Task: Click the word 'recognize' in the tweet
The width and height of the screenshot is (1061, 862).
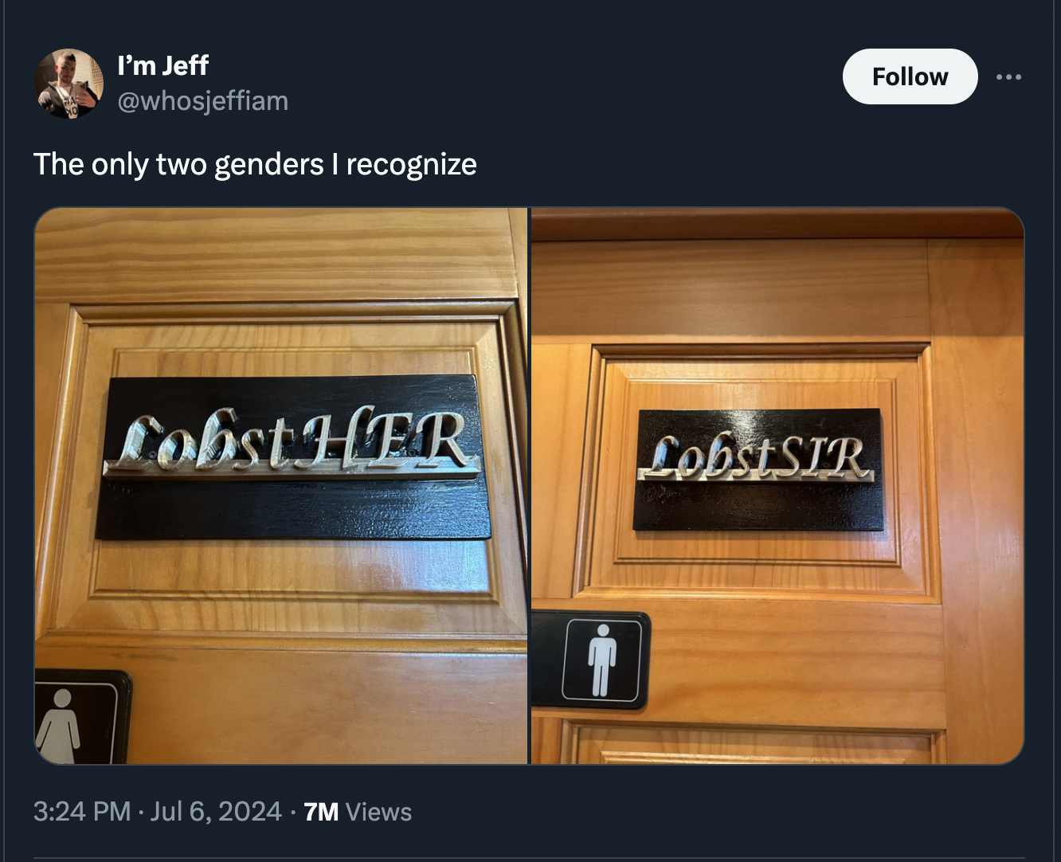Action: 411,164
